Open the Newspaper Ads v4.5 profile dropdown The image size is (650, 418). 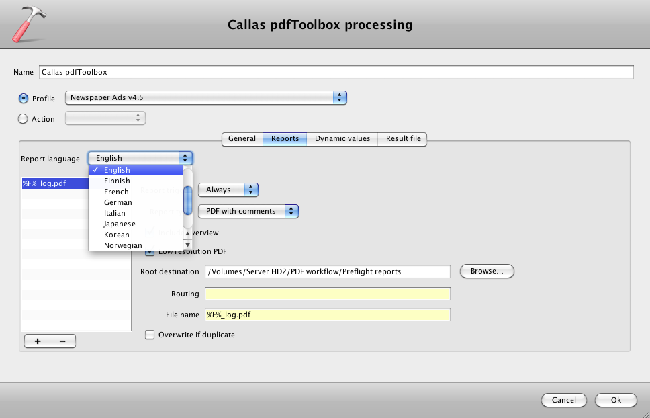pyautogui.click(x=205, y=98)
